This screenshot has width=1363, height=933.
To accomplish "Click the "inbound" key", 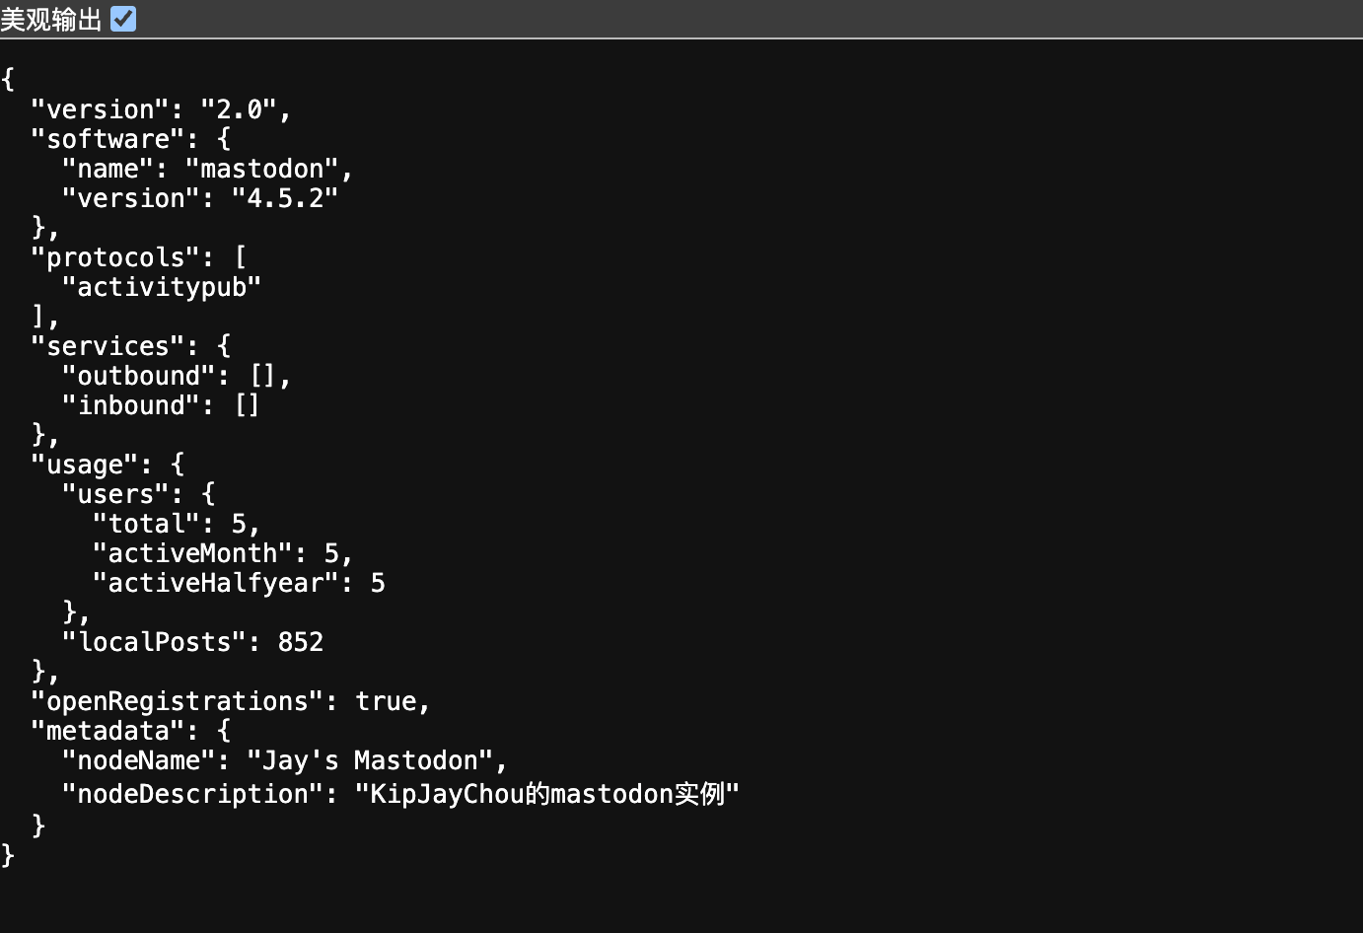I will 130,405.
